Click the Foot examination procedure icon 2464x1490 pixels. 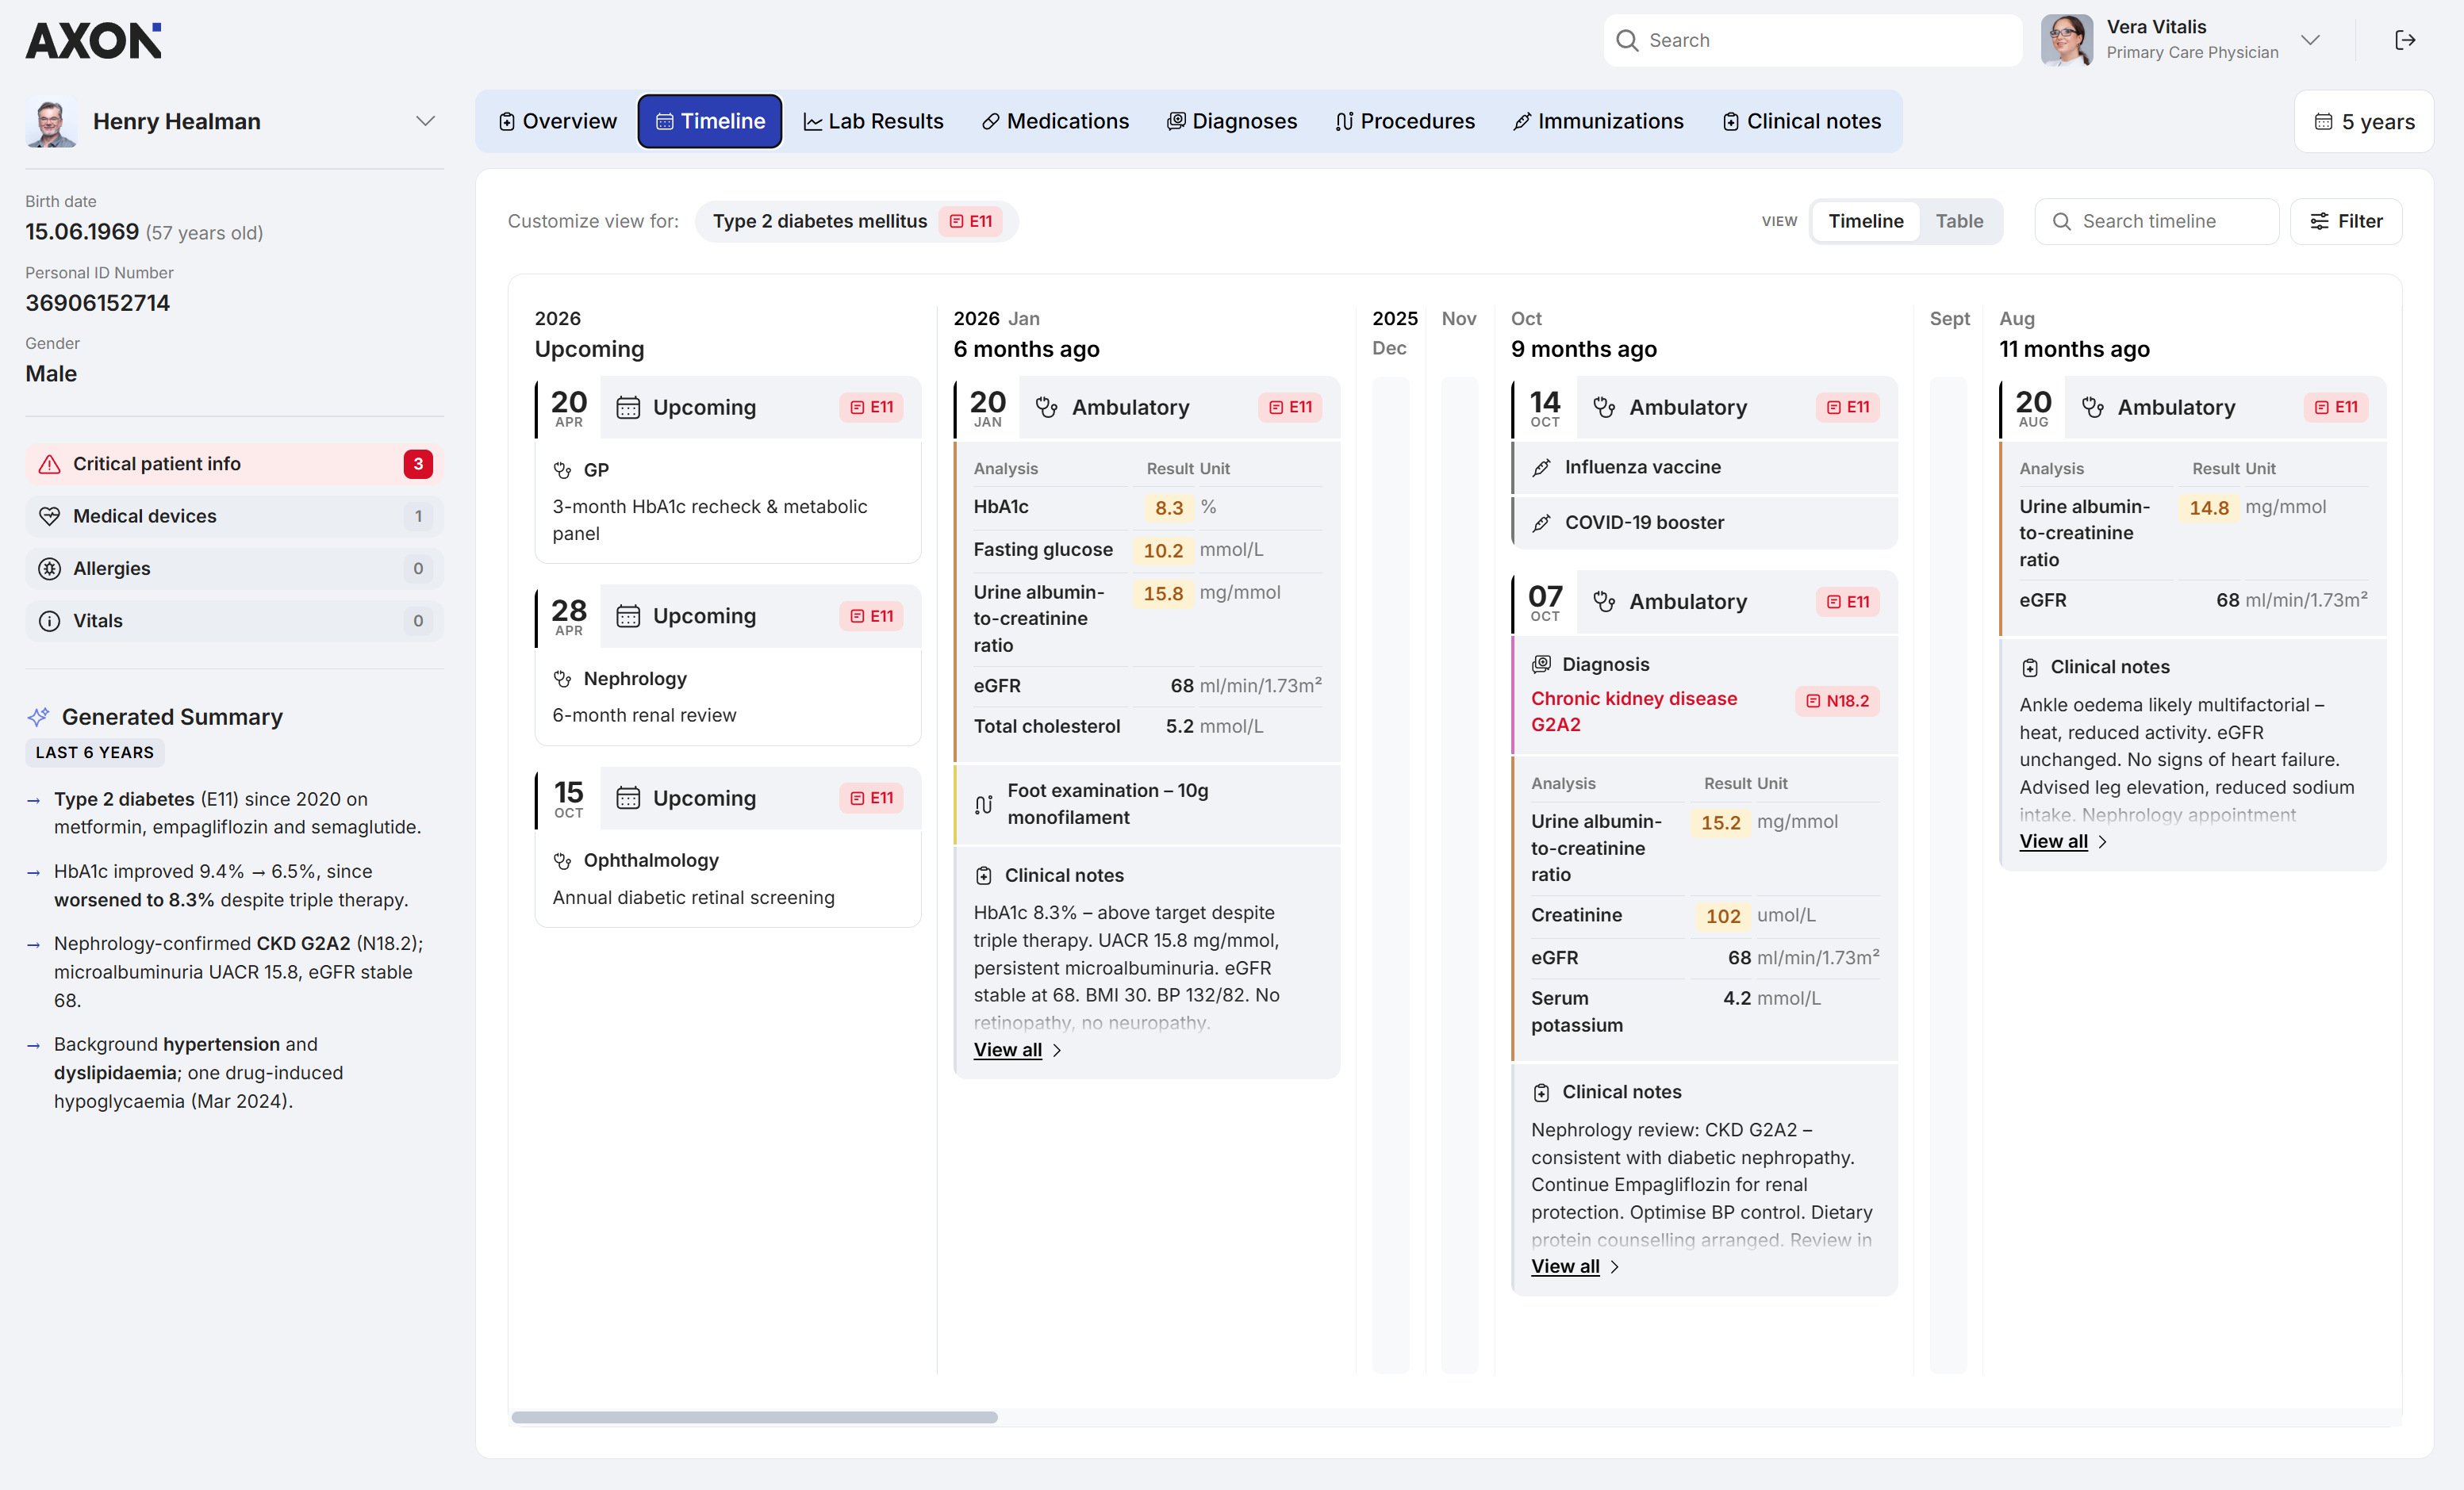pos(984,804)
